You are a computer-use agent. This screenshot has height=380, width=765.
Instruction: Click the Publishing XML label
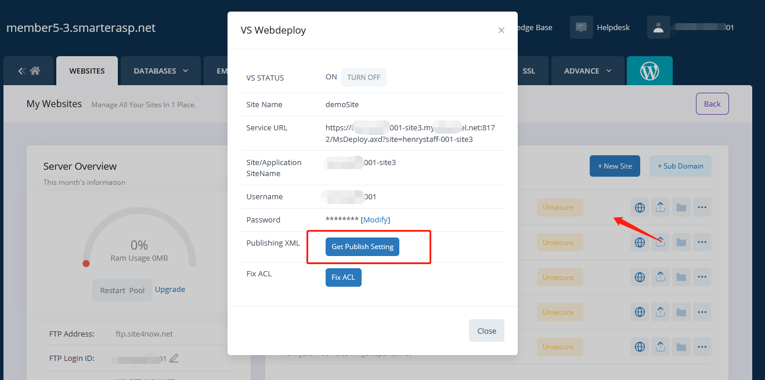tap(273, 243)
